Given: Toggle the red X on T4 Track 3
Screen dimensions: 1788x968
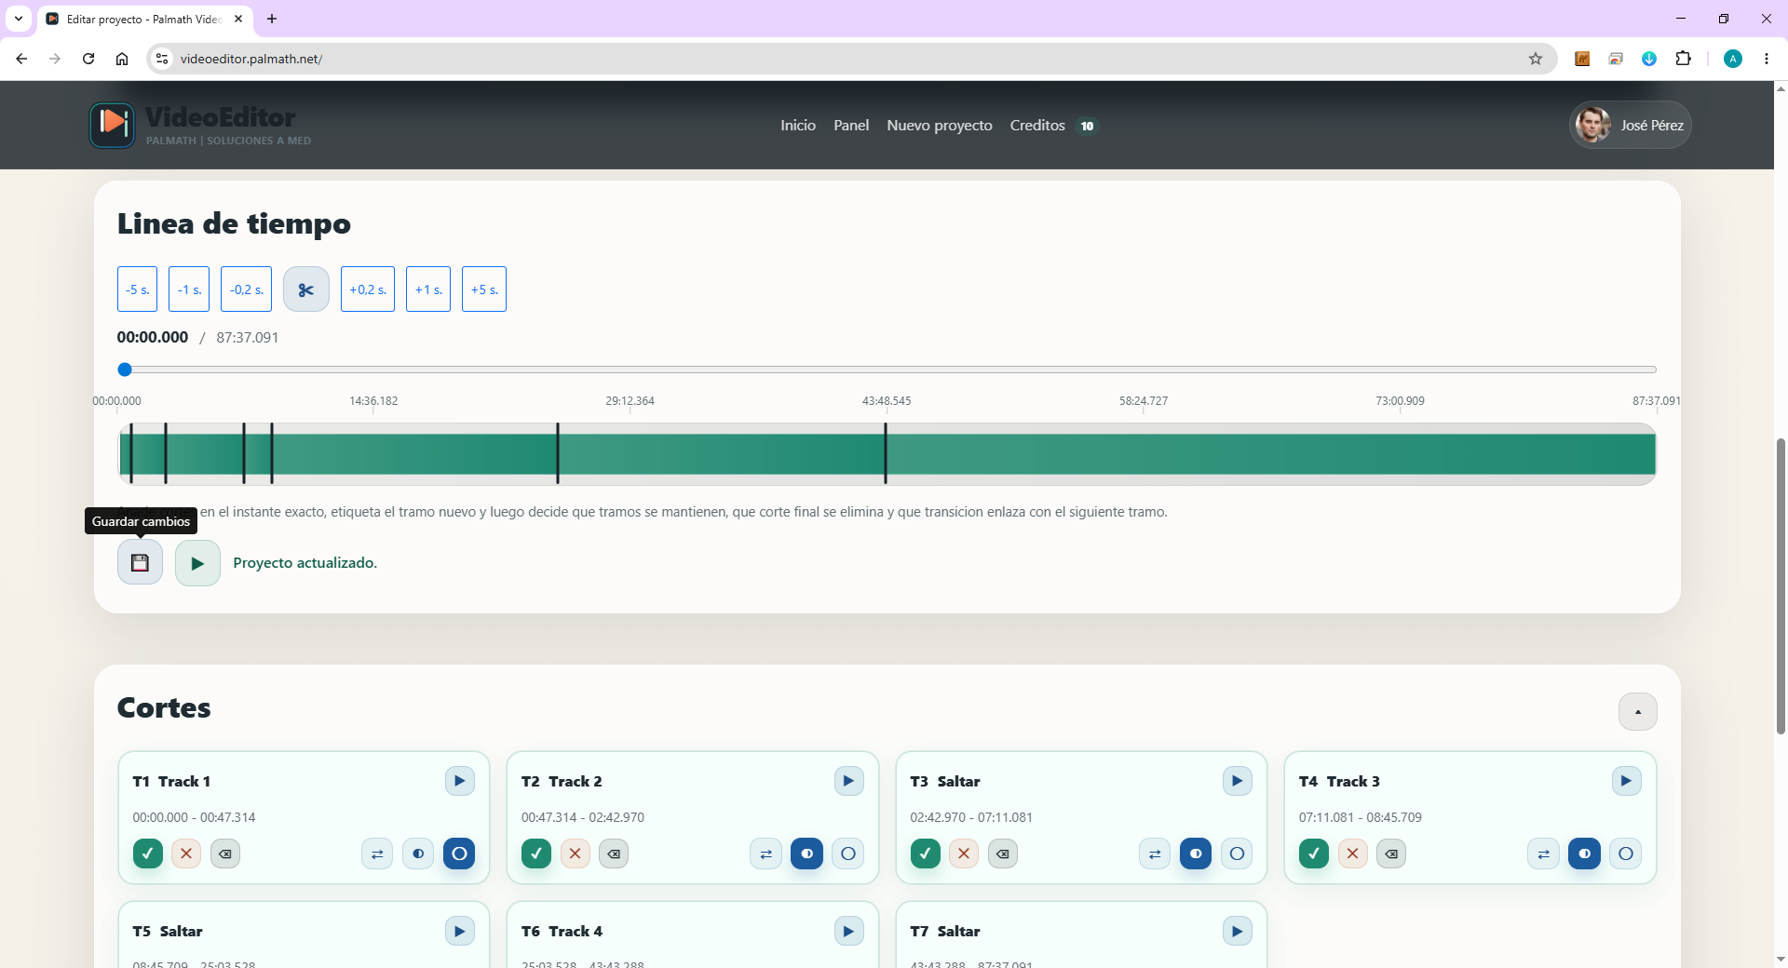Looking at the screenshot, I should coord(1353,854).
